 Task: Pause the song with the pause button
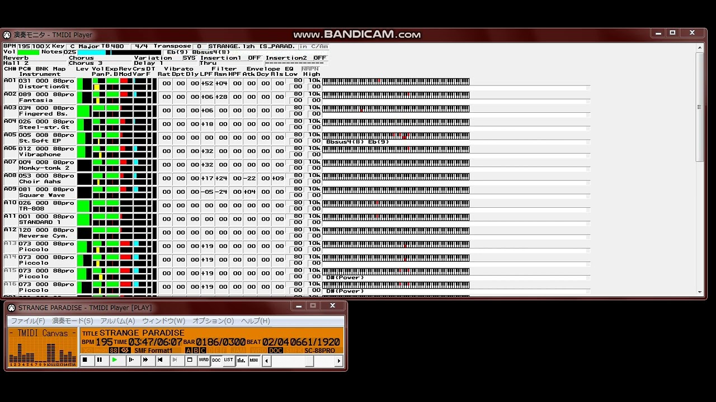point(100,361)
